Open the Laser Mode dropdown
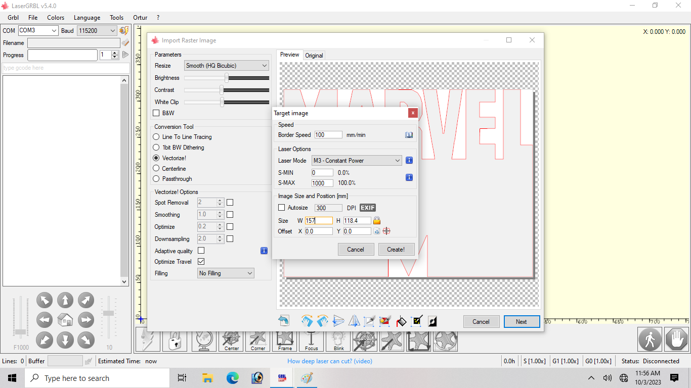This screenshot has width=691, height=388. [x=357, y=161]
